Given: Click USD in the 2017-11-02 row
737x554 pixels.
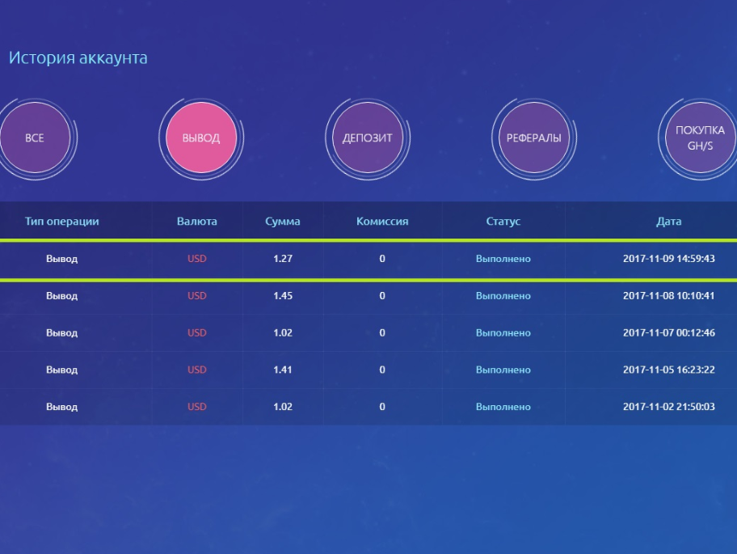Looking at the screenshot, I should (x=197, y=407).
